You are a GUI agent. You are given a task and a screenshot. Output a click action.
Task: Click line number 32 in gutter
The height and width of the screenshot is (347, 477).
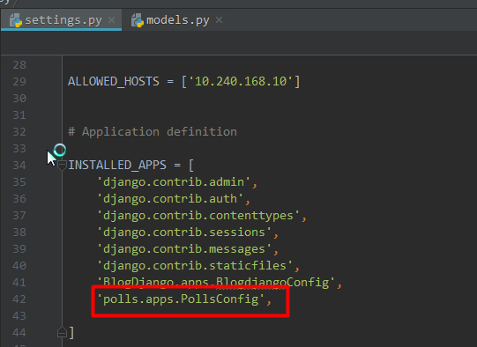(x=19, y=131)
